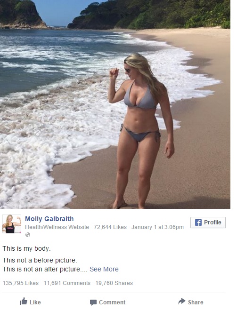
Task: Click the Molly Galbraith page name
Action: pos(49,219)
